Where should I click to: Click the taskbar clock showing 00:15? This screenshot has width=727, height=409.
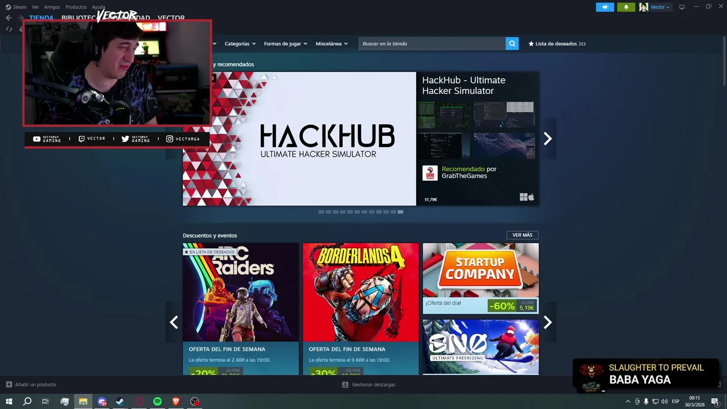click(694, 402)
